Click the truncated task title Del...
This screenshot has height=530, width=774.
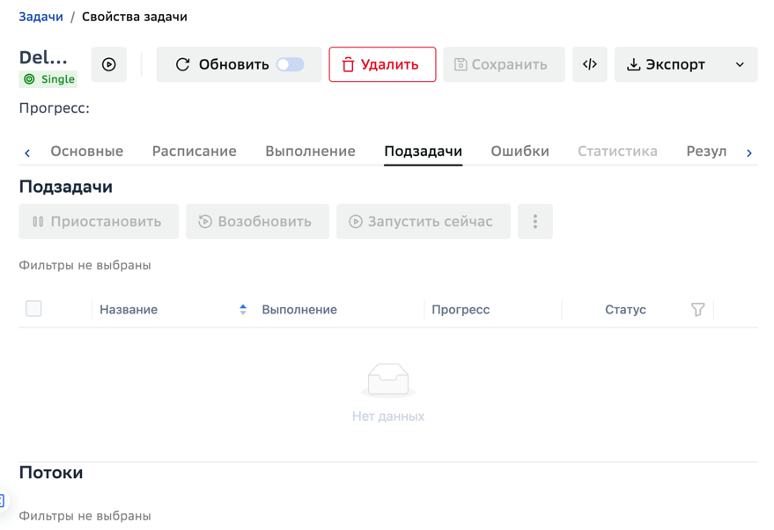point(43,58)
